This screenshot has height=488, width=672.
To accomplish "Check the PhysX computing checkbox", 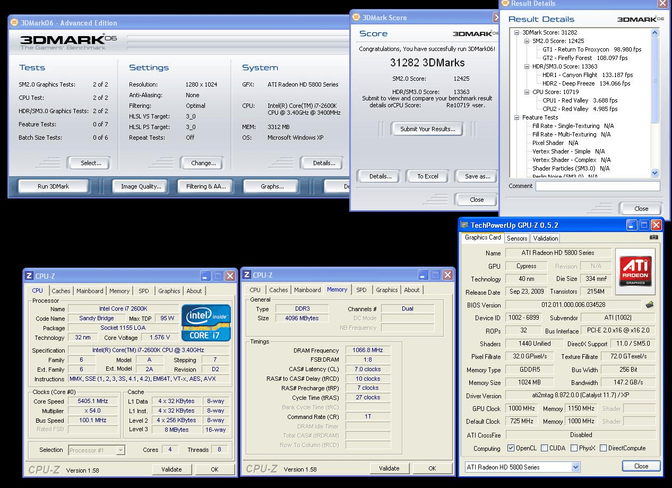I will pos(574,448).
